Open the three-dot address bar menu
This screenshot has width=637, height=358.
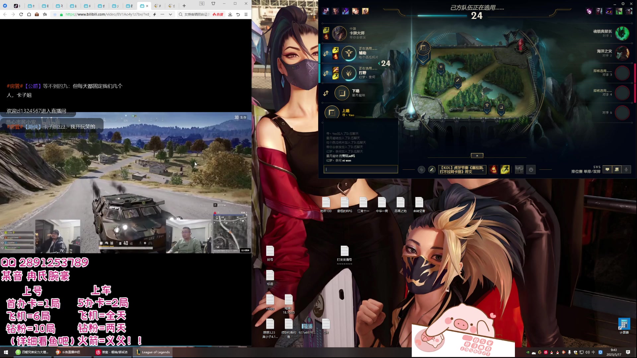[x=162, y=14]
